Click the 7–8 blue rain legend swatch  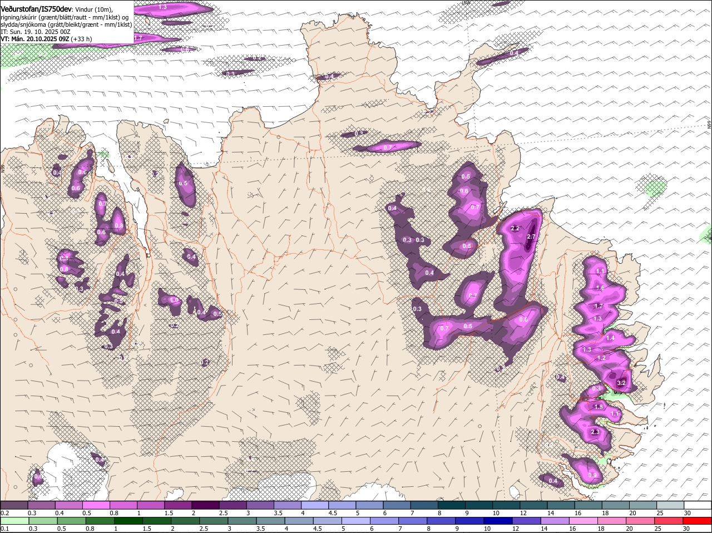pyautogui.click(x=414, y=521)
